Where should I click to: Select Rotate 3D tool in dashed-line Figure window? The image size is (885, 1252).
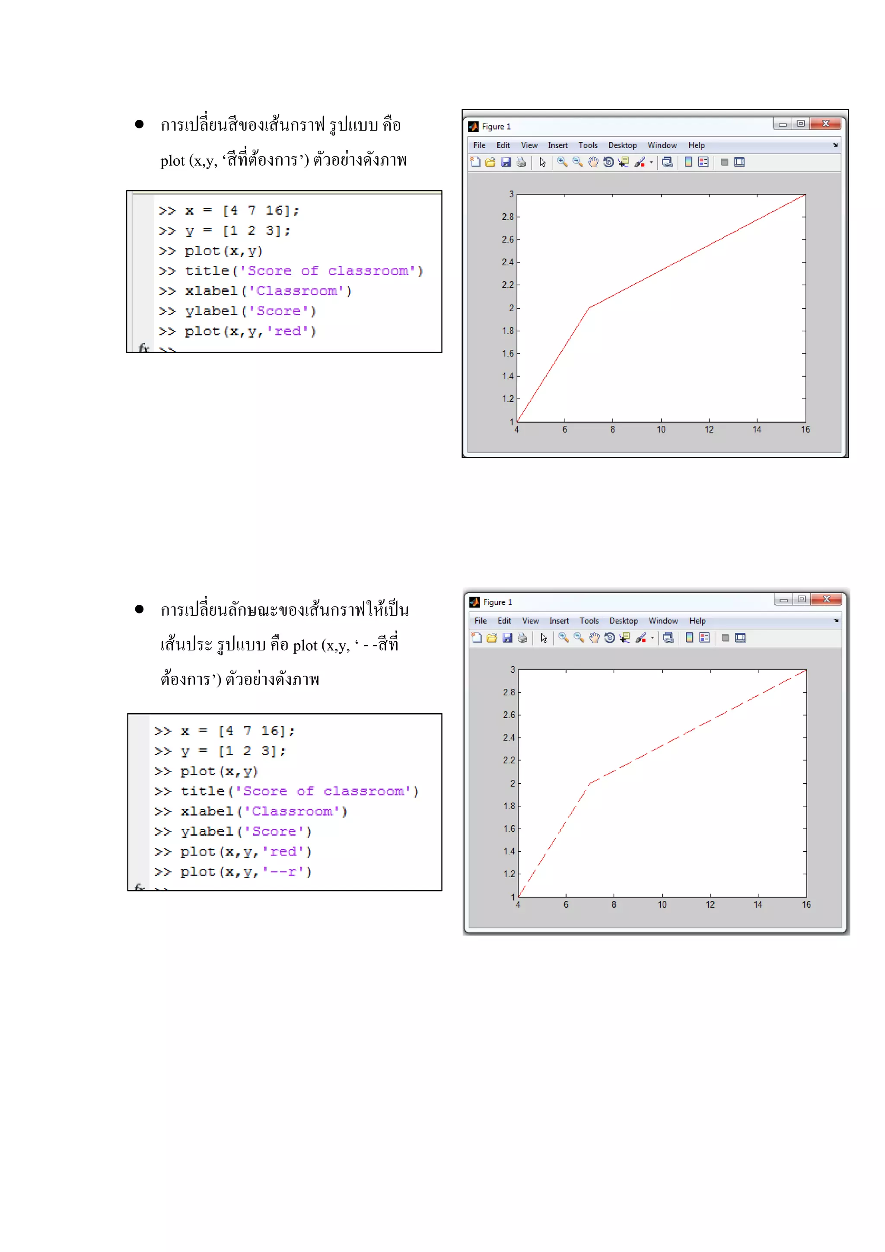pos(609,637)
